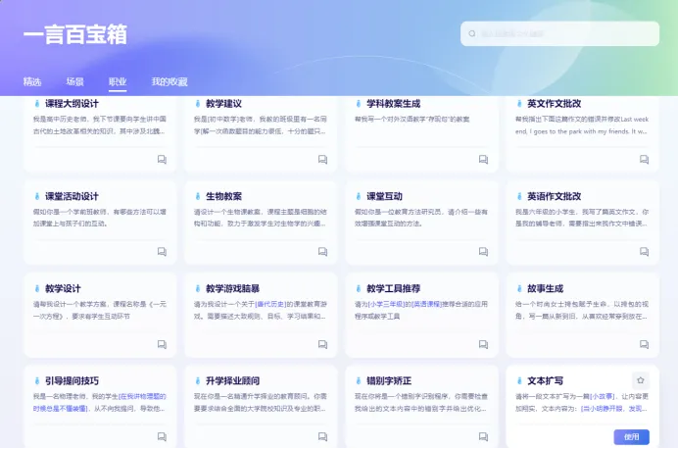Screen dimensions: 678x449
Task: Click the pen icon beside 故事生成
Action: pyautogui.click(x=519, y=288)
